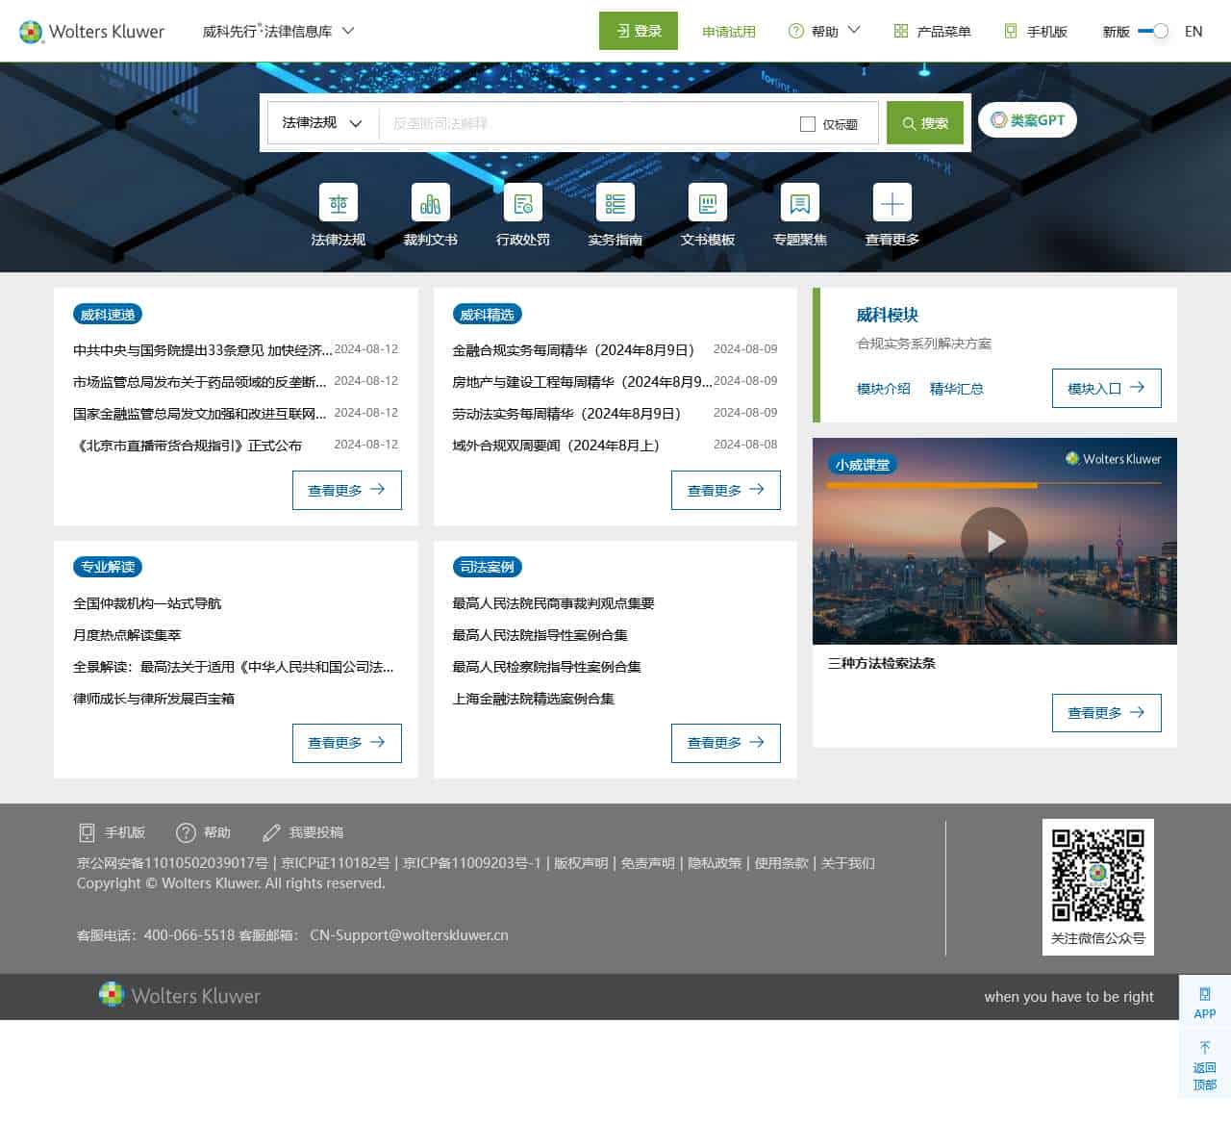Open the 模块介绍 link
Viewport: 1231px width, 1123px height.
tap(884, 389)
